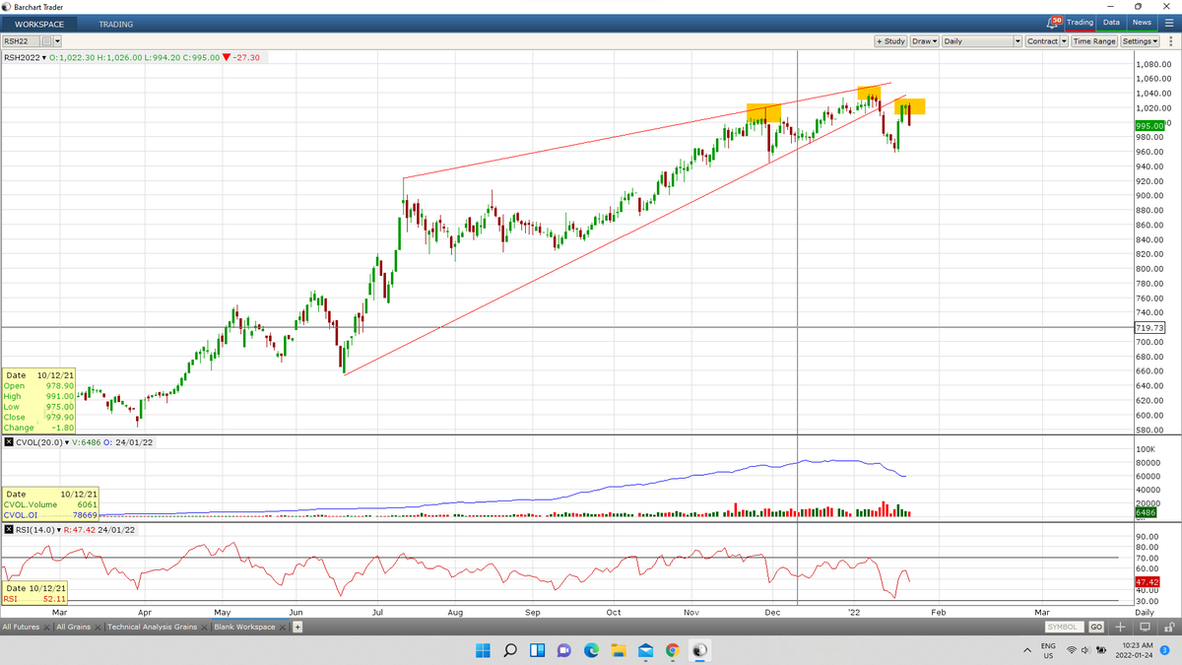Click the red 47.42 RSI value label
This screenshot has width=1182, height=665.
click(1149, 580)
